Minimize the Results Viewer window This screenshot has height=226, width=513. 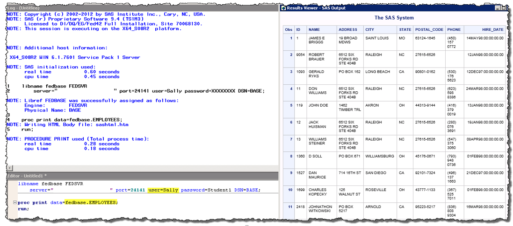click(498, 8)
